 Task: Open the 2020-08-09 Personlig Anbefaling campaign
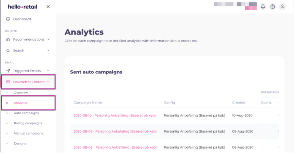pyautogui.click(x=115, y=131)
